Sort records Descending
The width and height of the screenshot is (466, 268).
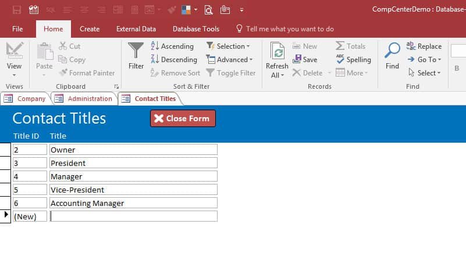(174, 60)
